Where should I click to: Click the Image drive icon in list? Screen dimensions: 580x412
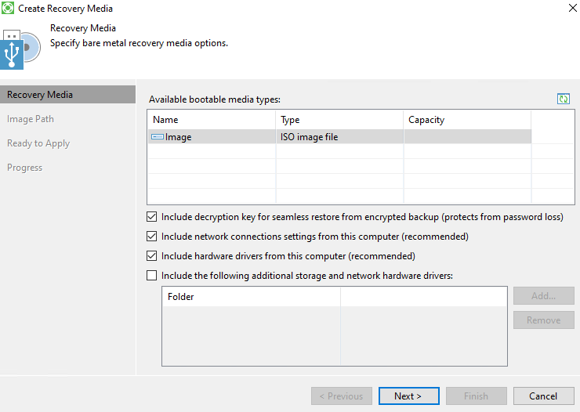click(157, 137)
